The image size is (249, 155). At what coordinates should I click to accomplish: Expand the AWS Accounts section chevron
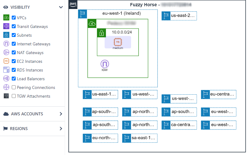[61, 114]
